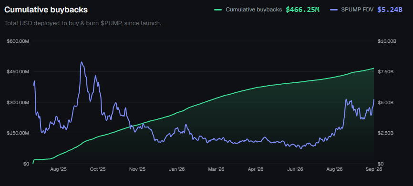
Task: Click the Mar '26 date label
Action: [x=216, y=169]
